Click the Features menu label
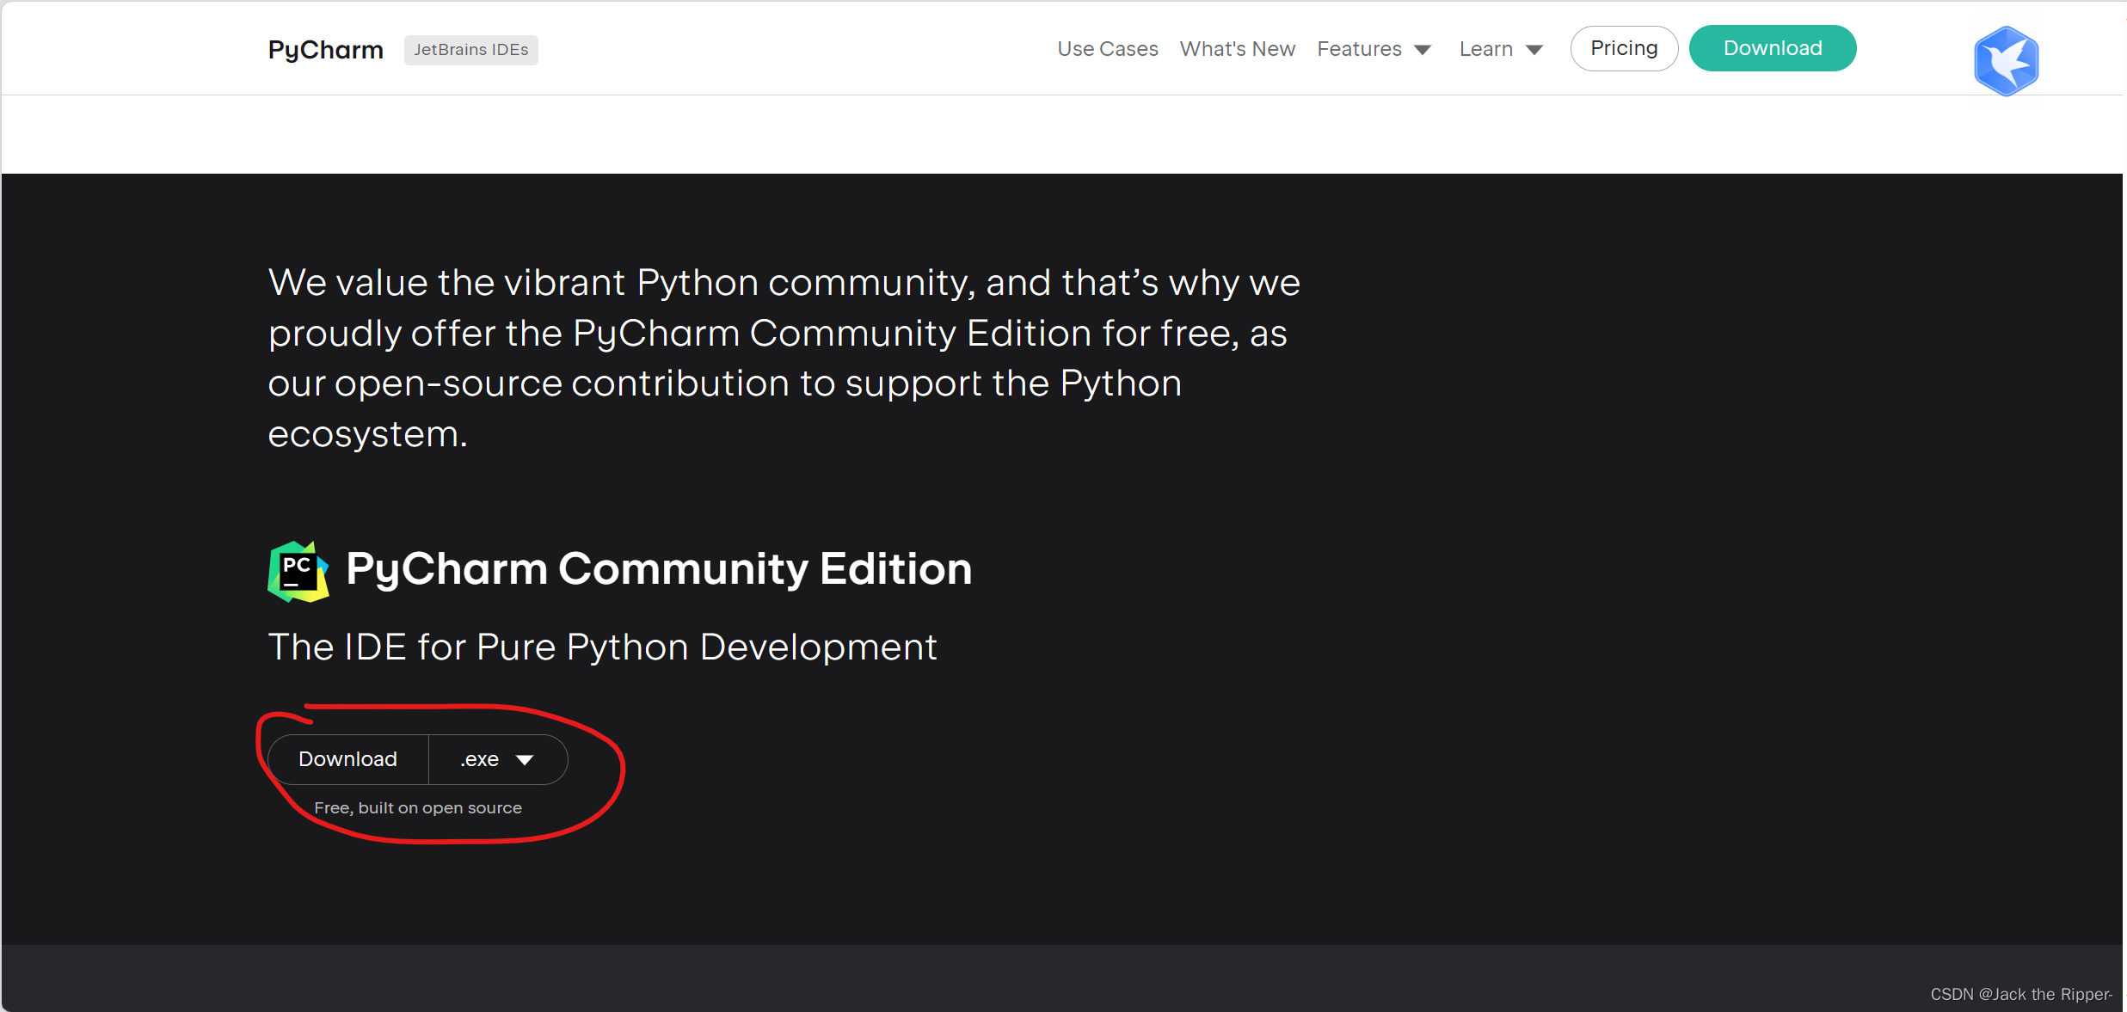This screenshot has width=2127, height=1012. (1359, 49)
